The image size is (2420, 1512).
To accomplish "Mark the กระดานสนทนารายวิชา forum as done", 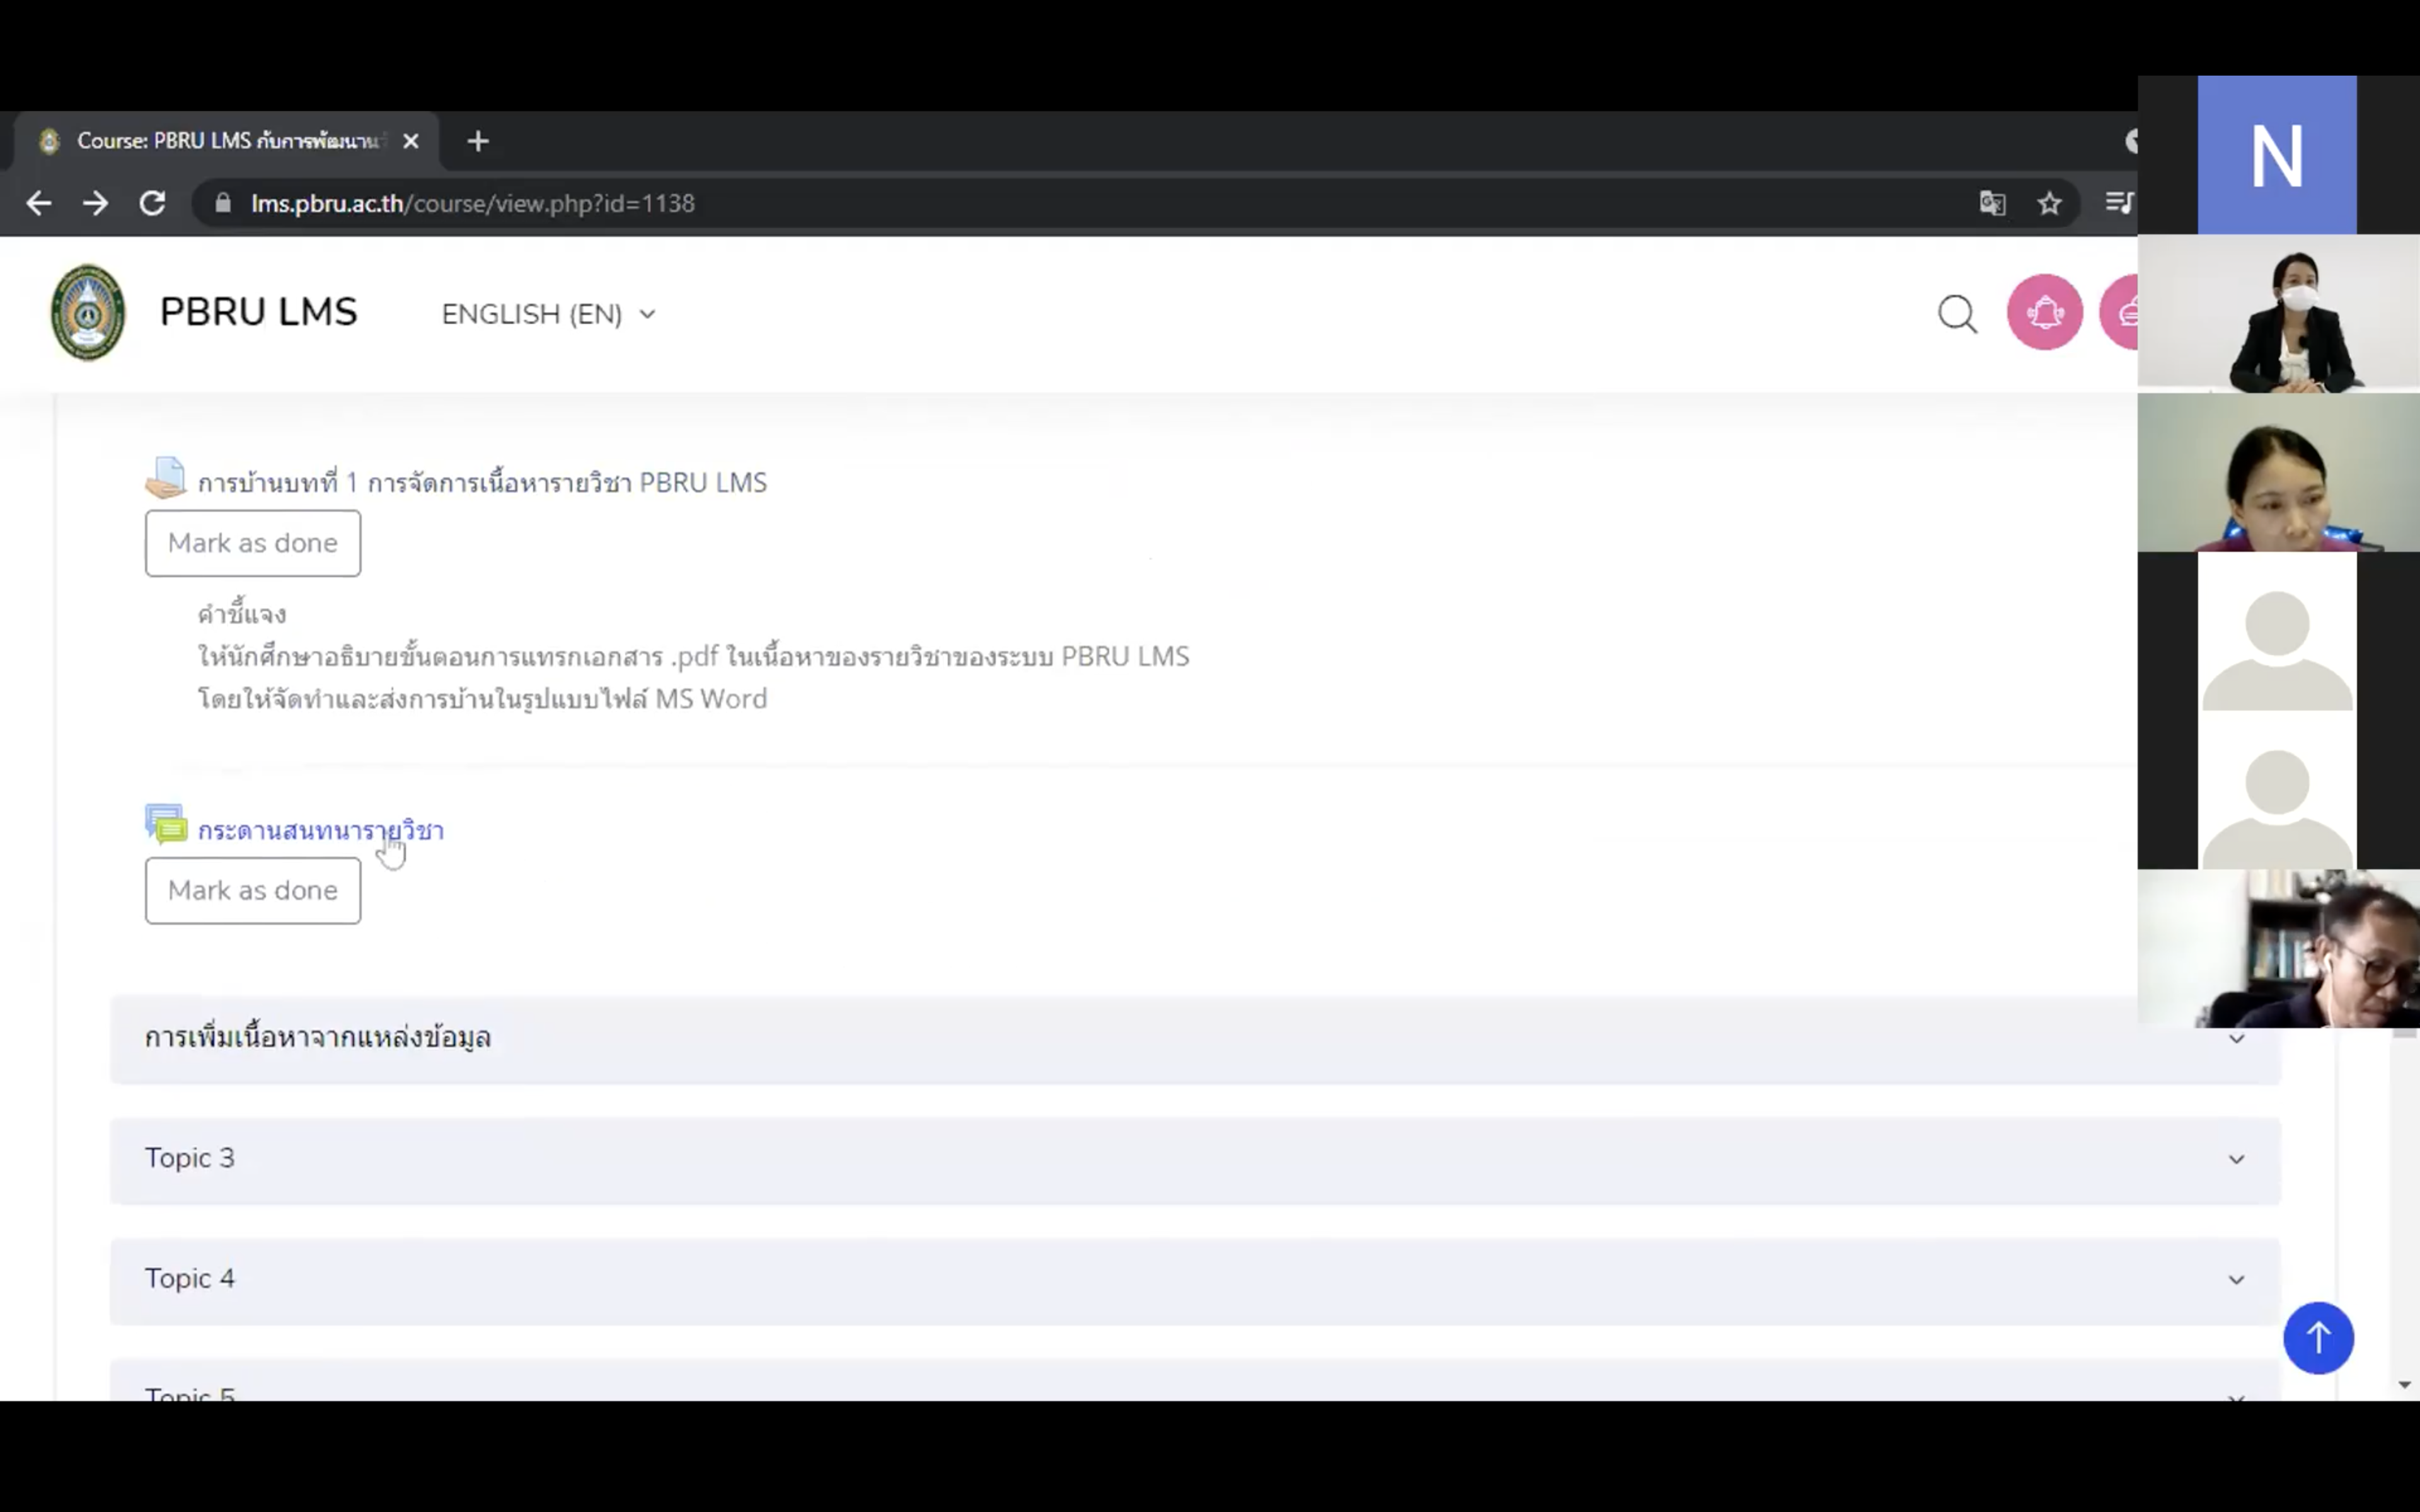I will [252, 890].
